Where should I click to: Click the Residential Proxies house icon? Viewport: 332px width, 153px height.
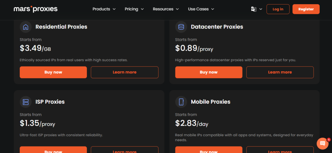26,27
